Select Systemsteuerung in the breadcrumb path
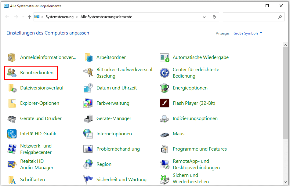The width and height of the screenshot is (290, 186). [x=60, y=17]
